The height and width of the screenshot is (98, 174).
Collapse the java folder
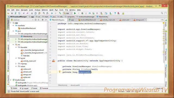(13, 31)
